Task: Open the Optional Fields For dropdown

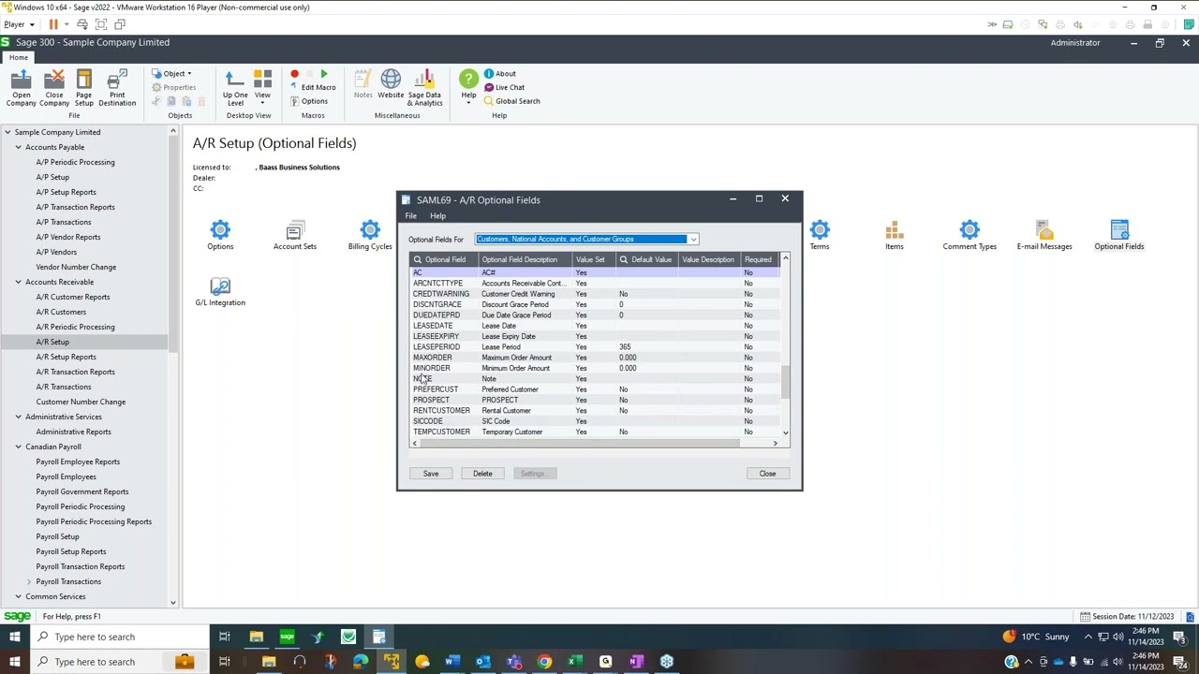Action: coord(693,240)
